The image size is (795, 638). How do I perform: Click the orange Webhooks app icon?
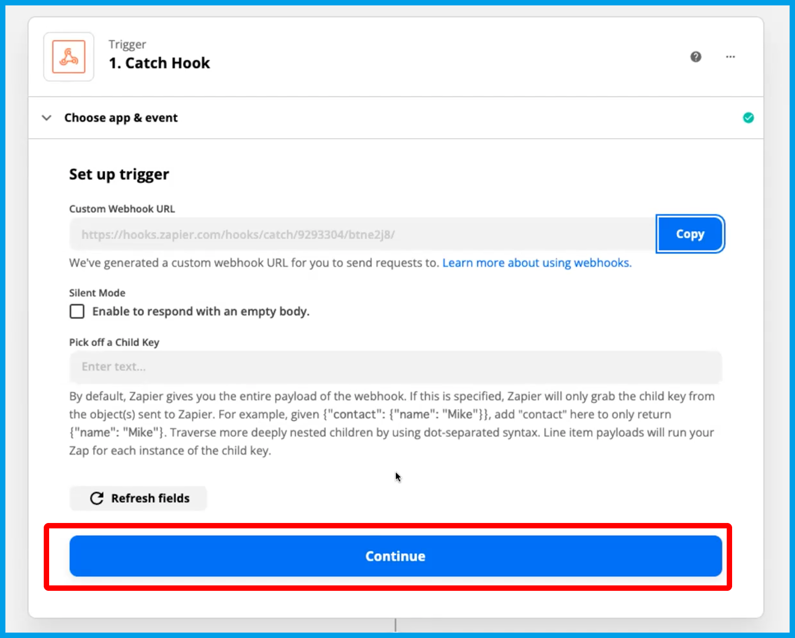69,57
